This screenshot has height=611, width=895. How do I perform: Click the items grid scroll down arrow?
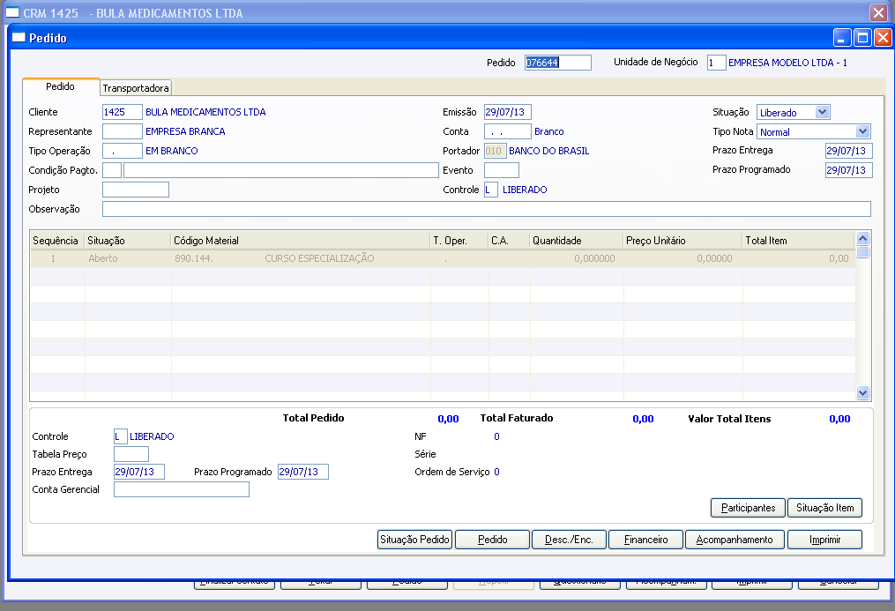pos(862,392)
